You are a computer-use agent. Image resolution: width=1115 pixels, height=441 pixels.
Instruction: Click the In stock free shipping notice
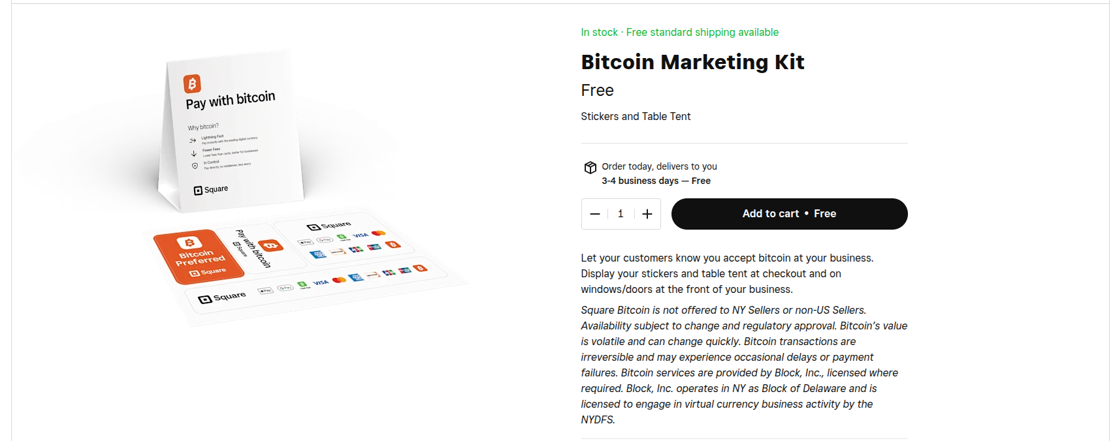click(679, 33)
